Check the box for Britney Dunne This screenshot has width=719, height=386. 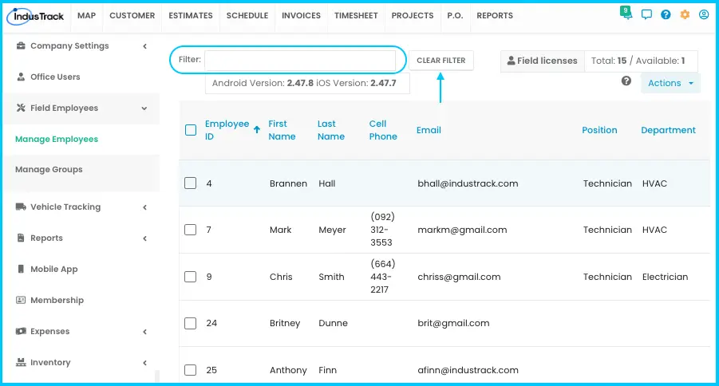(190, 323)
